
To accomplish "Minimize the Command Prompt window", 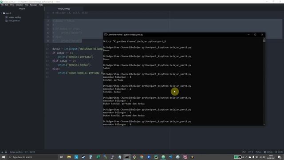I will 248,35.
